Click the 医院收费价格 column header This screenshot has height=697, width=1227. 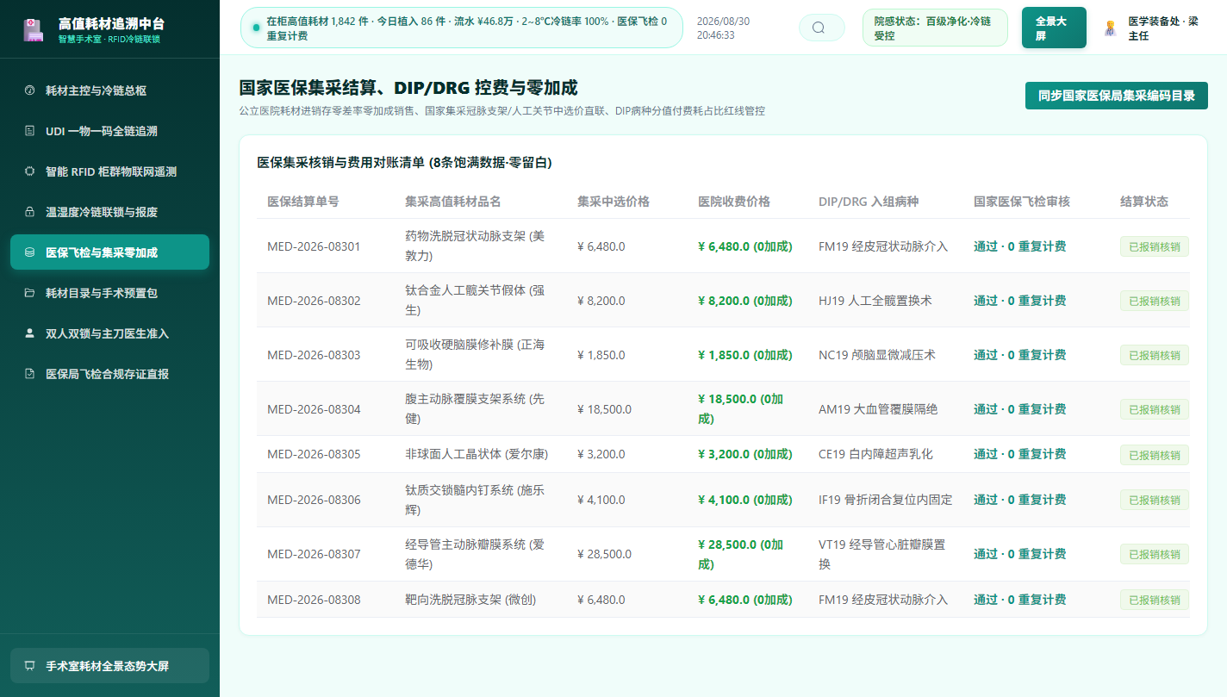click(734, 202)
